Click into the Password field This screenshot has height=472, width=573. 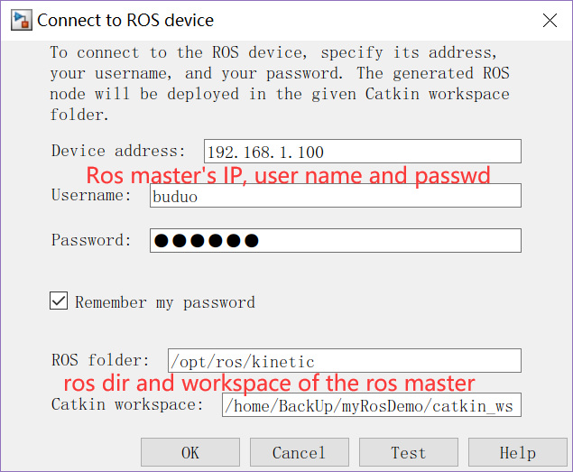tap(336, 240)
